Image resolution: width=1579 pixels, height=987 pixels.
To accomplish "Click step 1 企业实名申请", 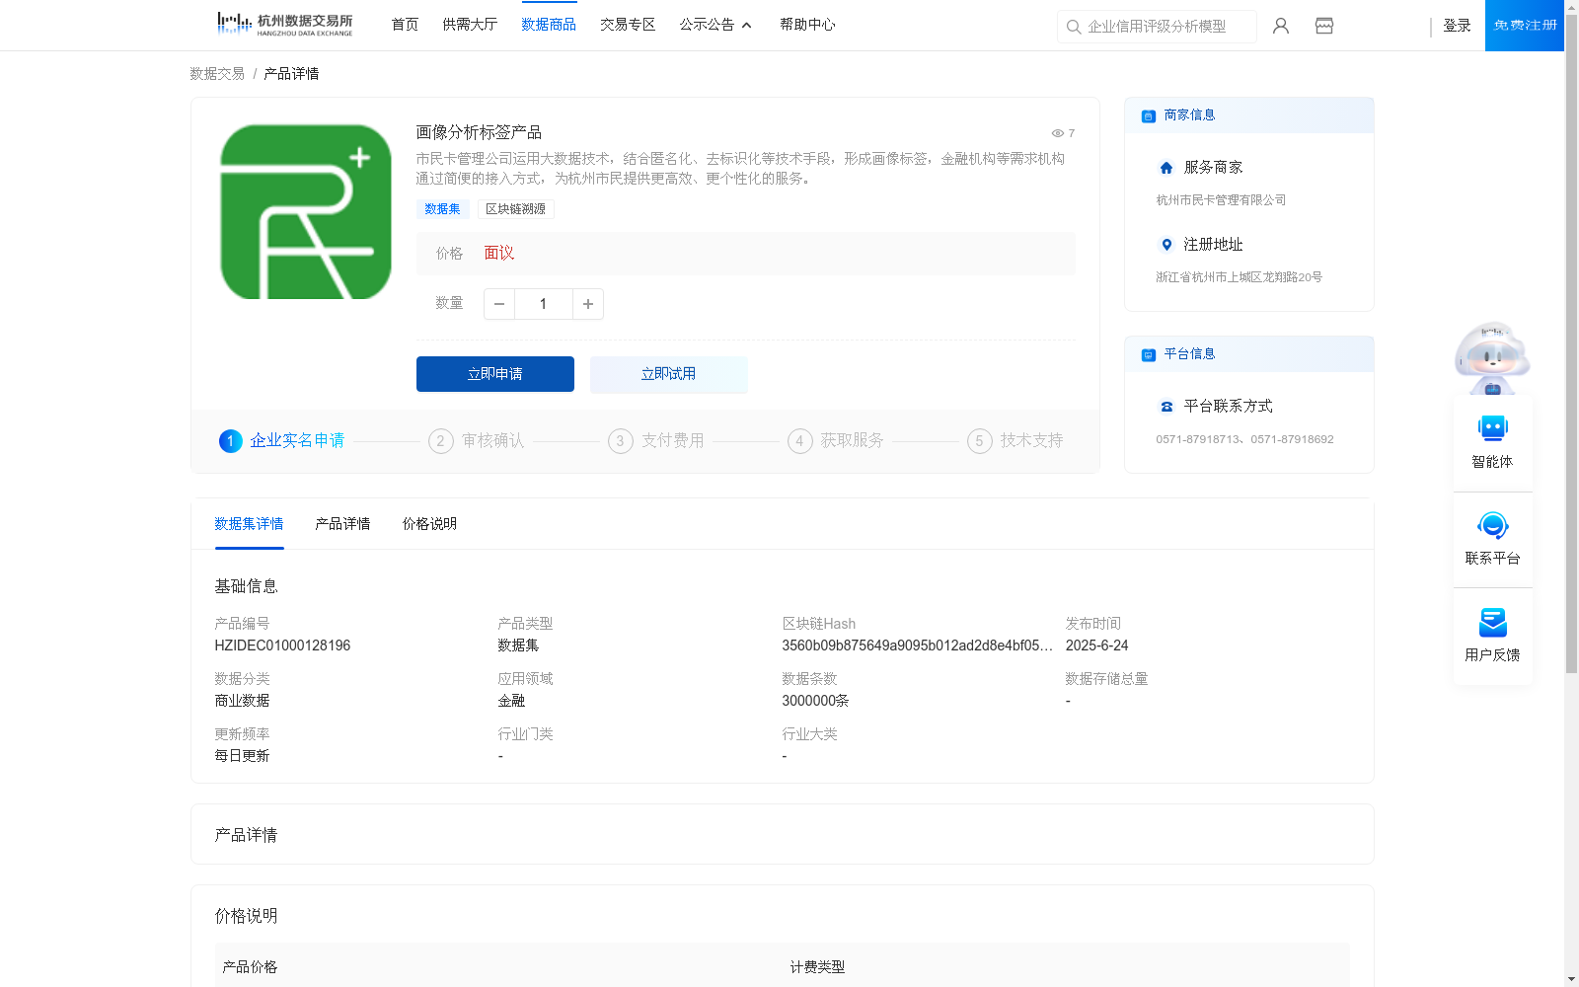I will coord(282,441).
